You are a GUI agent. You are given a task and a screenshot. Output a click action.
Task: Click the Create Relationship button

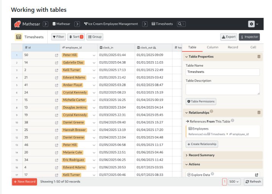202,144
